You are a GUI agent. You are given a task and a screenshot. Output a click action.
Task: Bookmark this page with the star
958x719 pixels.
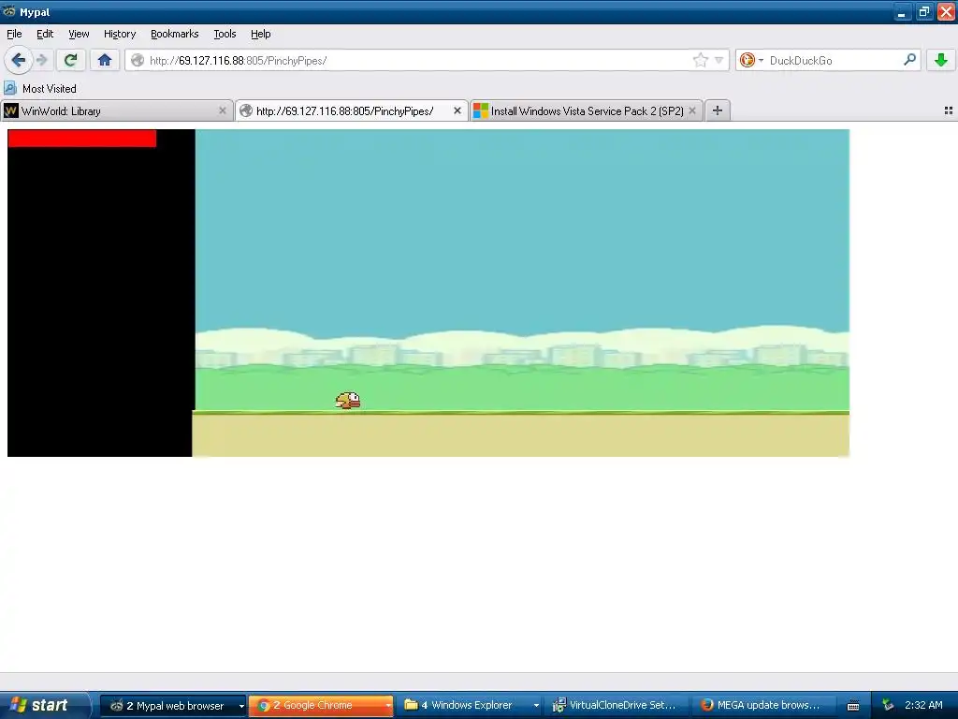(x=700, y=60)
